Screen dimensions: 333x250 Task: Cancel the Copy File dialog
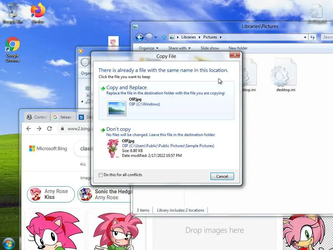[x=222, y=176]
